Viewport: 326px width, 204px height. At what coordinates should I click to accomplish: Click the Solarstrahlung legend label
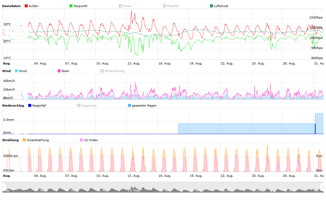tap(38, 140)
